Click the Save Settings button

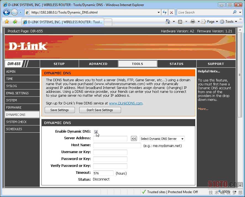point(60,110)
